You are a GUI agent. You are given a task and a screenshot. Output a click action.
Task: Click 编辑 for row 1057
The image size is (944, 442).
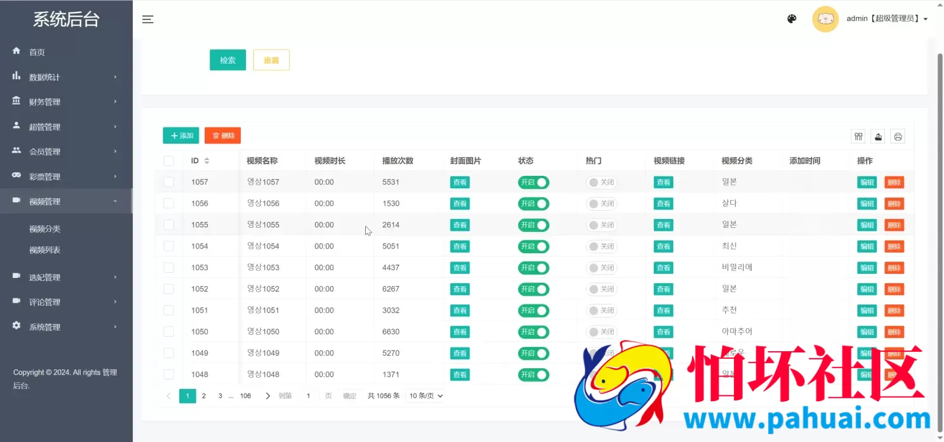click(x=867, y=182)
